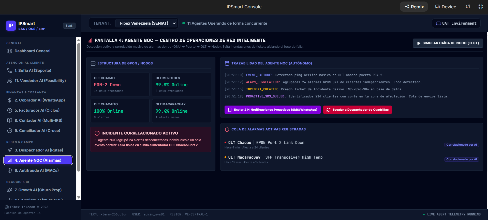The height and width of the screenshot is (220, 488).
Task: Click the OLT Macaracuay SFP Transceiver High Temp alarm
Action: (352, 160)
